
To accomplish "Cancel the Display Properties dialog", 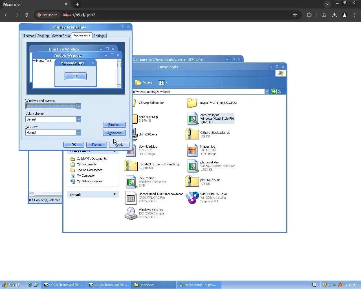I will 96,145.
